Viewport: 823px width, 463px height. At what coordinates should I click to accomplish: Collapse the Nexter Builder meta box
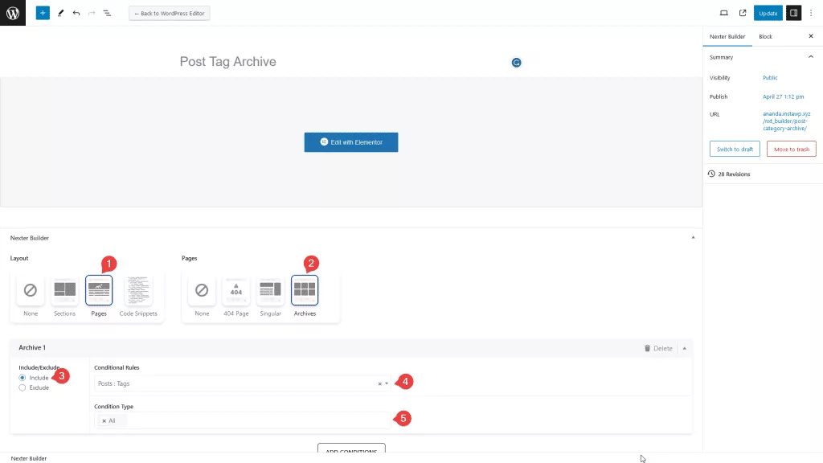tap(693, 238)
